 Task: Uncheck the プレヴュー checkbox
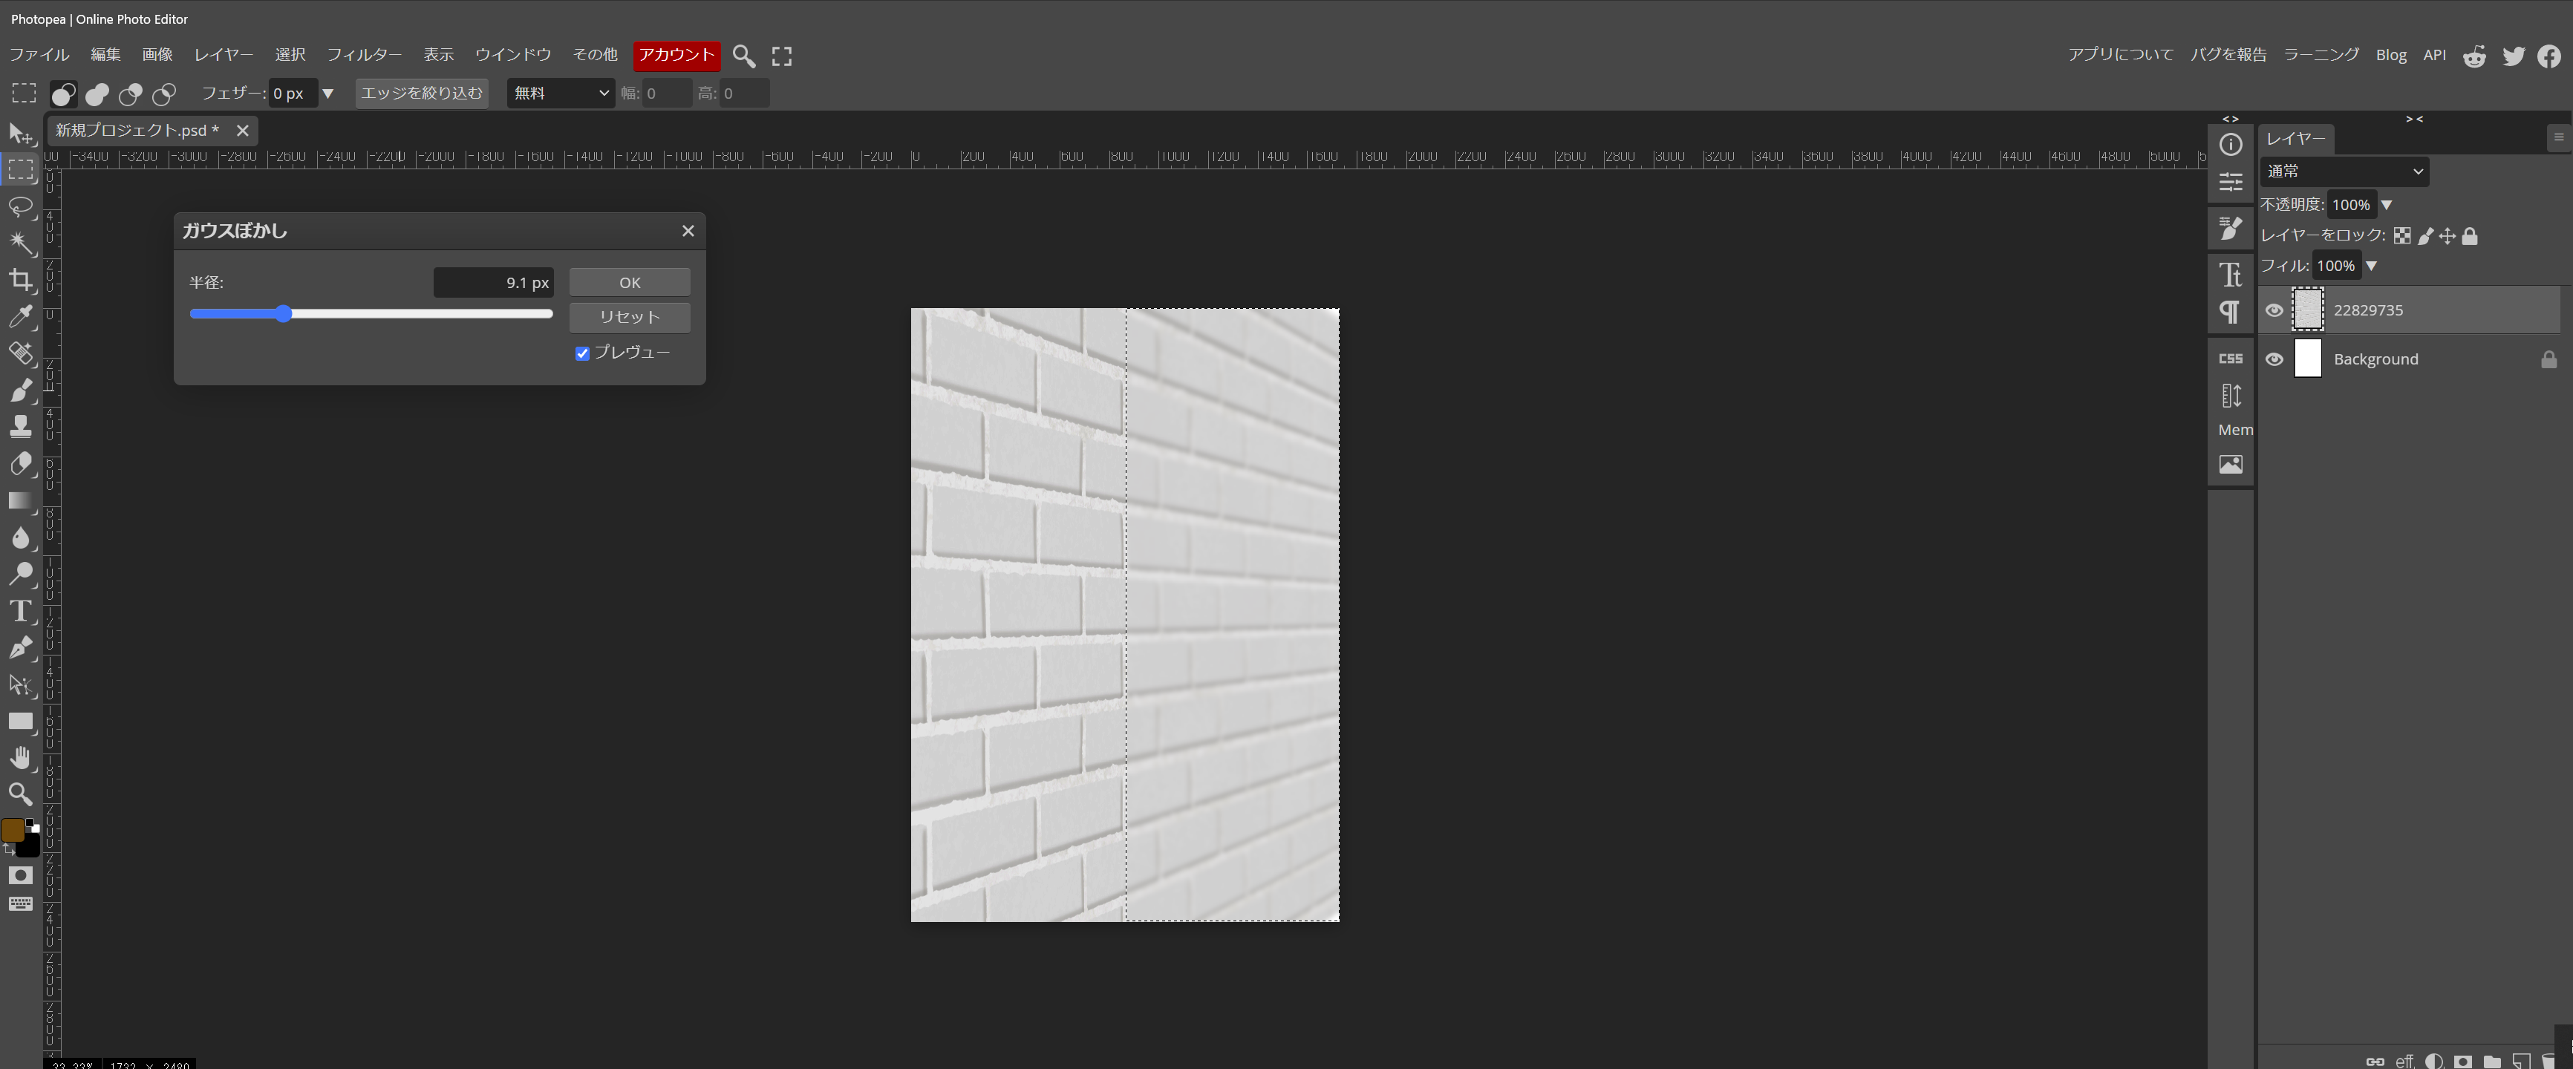tap(582, 353)
